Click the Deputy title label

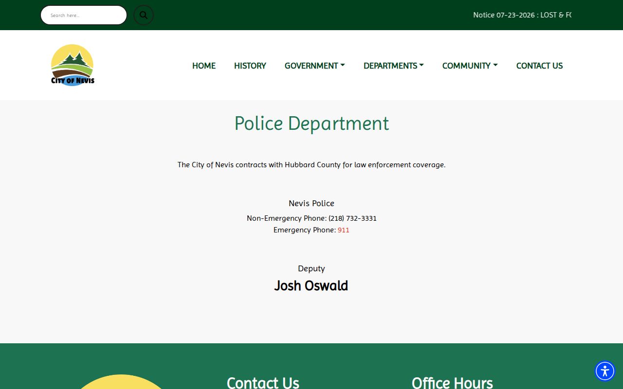[311, 268]
